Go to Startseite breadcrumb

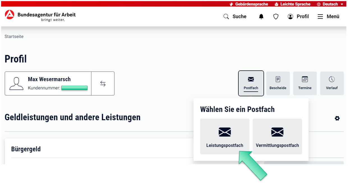(x=14, y=36)
